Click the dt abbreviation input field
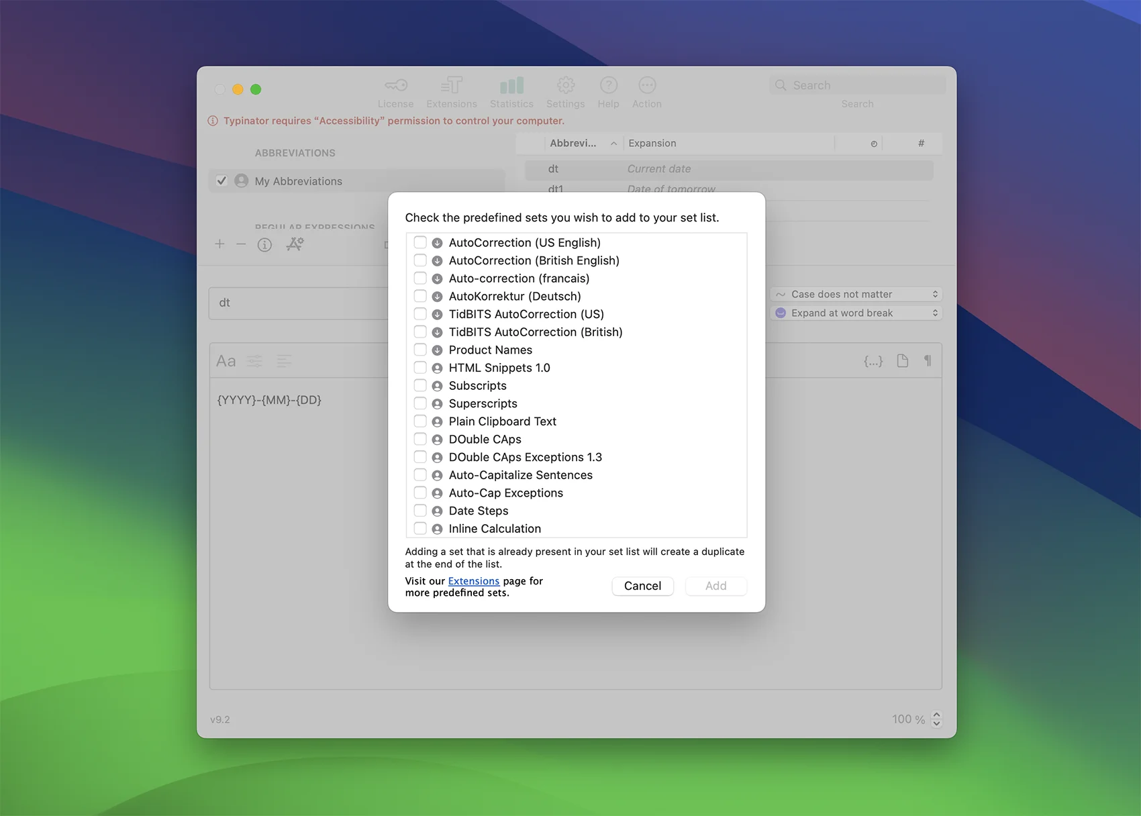The height and width of the screenshot is (816, 1141). (x=299, y=303)
